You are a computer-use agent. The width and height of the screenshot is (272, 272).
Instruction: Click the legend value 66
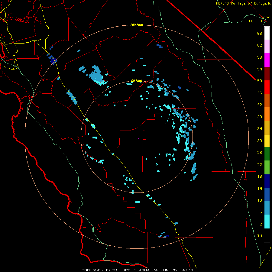(x=260, y=33)
